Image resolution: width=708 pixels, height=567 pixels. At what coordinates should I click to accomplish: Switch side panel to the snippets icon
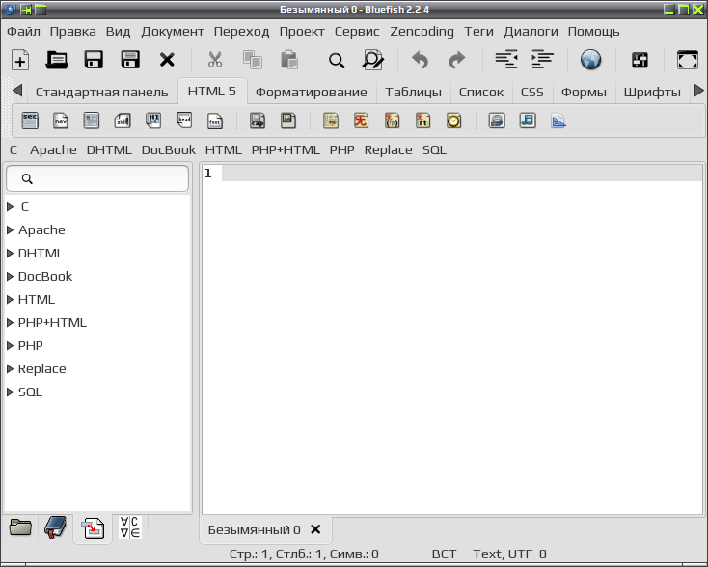[x=93, y=528]
